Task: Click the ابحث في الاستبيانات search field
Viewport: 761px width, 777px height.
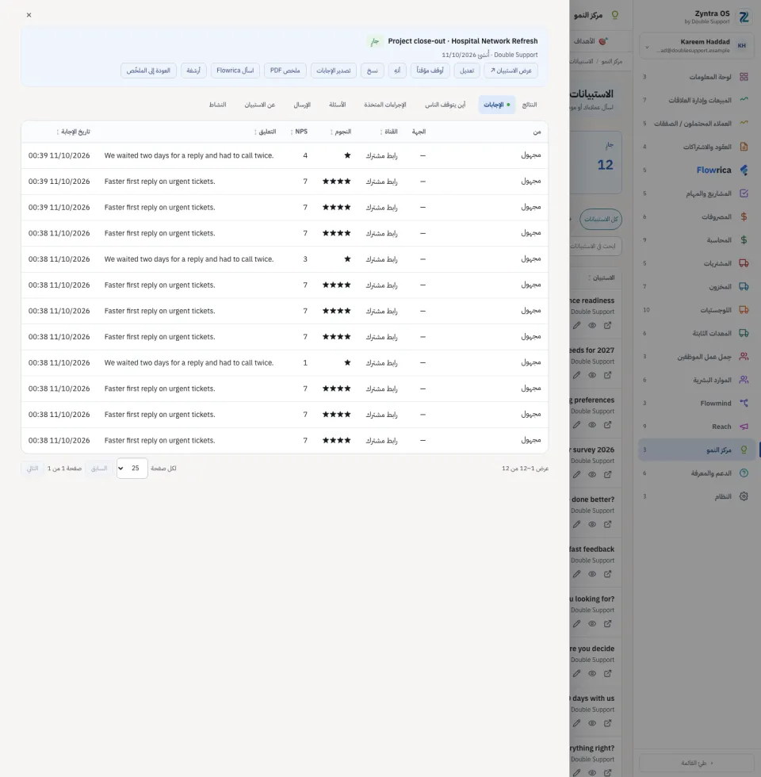Action: pos(595,247)
